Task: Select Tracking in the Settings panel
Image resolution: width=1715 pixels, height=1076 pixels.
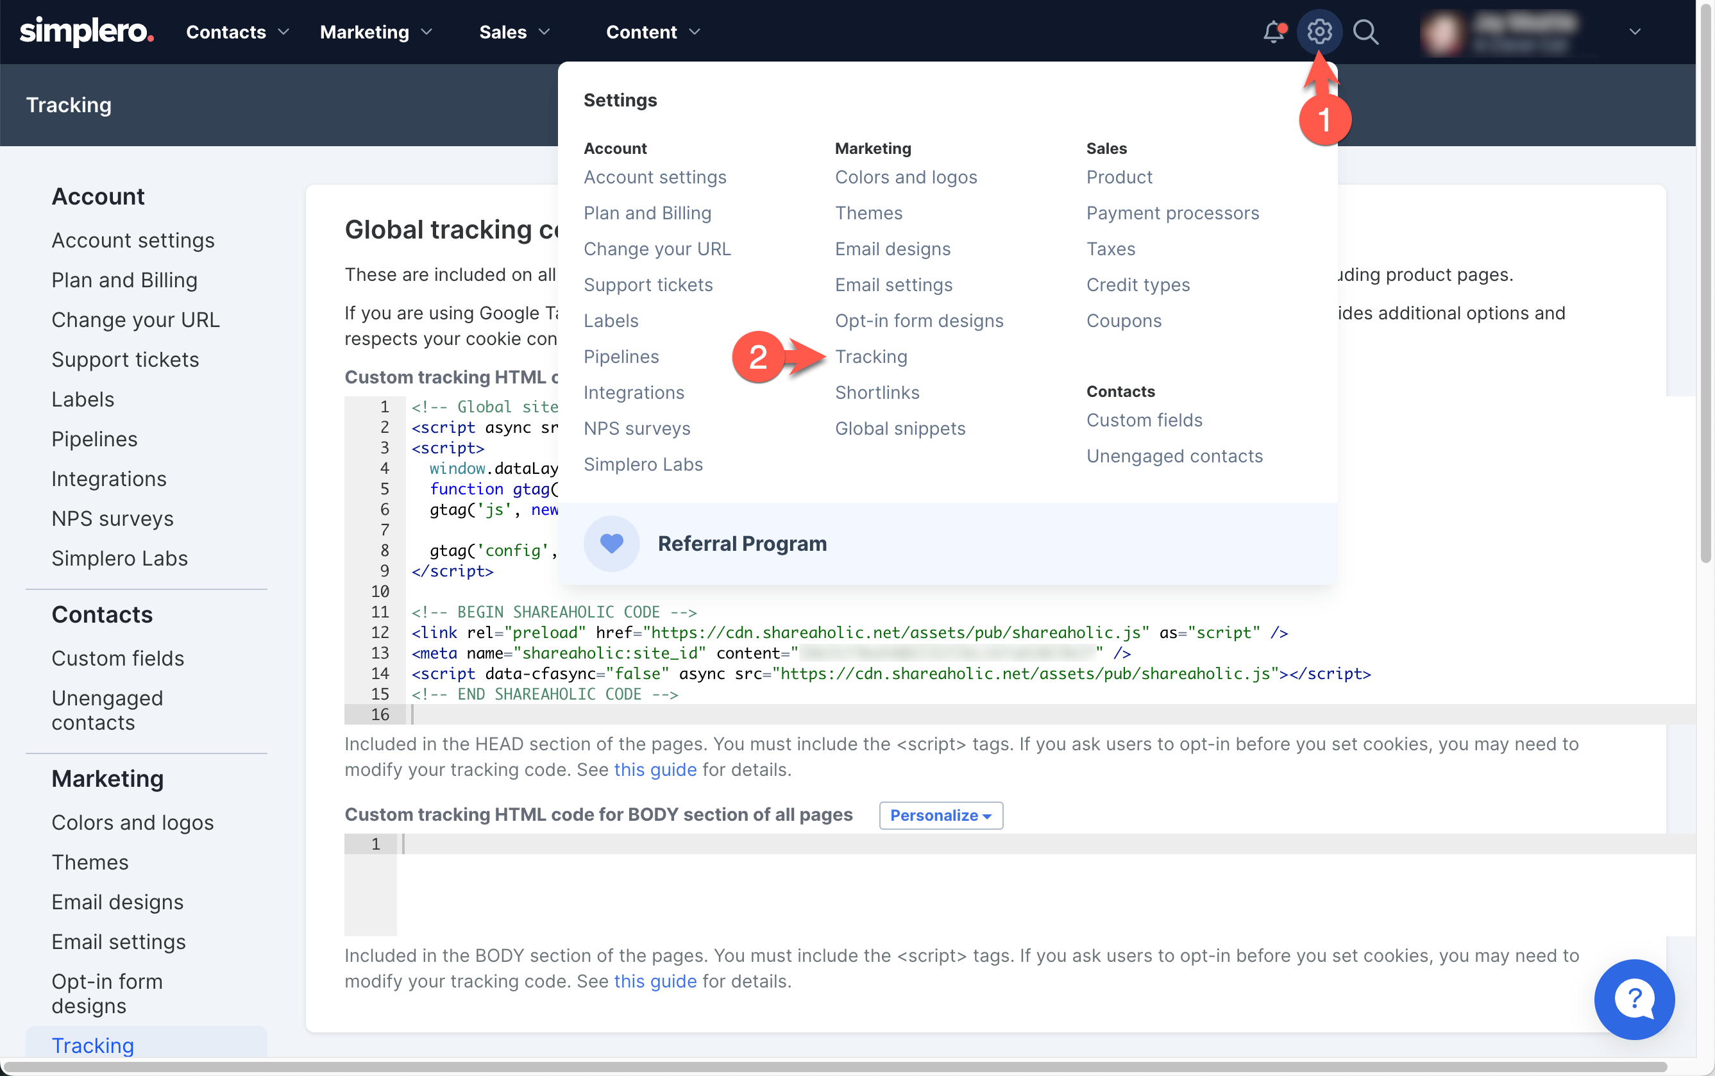Action: (x=871, y=357)
